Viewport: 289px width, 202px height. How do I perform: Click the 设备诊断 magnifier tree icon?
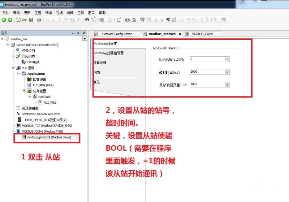[x=18, y=50]
